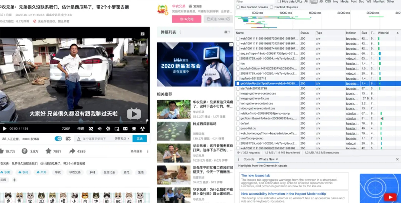Viewport: 401px width, 203px height.
Task: Expand the danmaku list with 展开
Action: [x=227, y=32]
